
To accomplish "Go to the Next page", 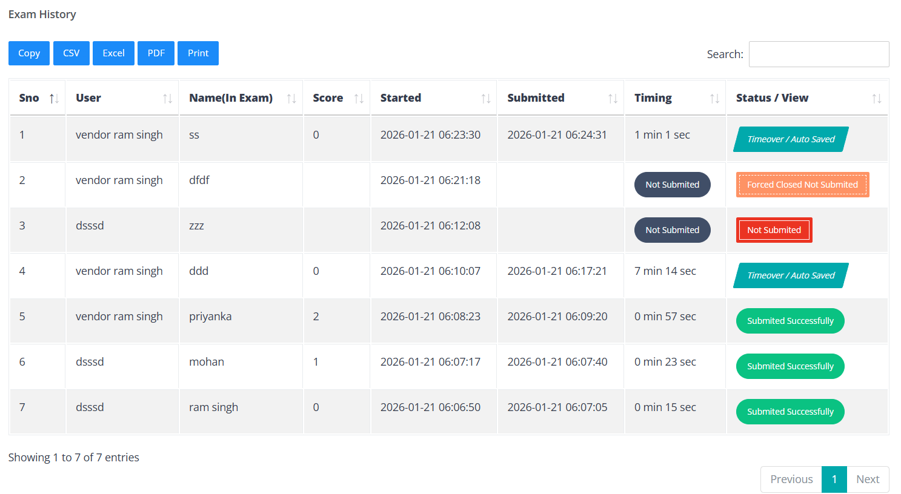I will point(868,479).
